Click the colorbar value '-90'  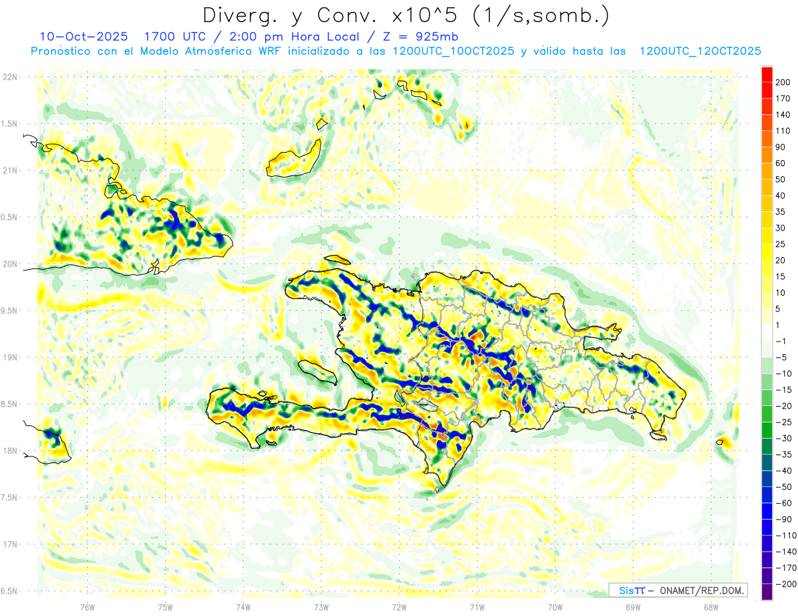pos(785,519)
